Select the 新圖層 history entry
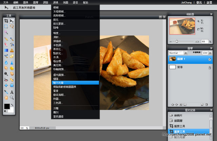The height and width of the screenshot is (141, 217). (x=189, y=121)
